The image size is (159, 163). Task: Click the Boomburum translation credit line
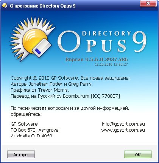point(65,96)
